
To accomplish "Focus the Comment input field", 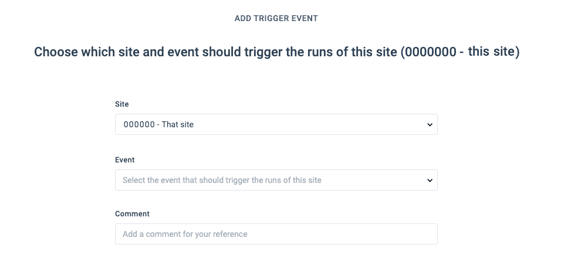I will (276, 234).
